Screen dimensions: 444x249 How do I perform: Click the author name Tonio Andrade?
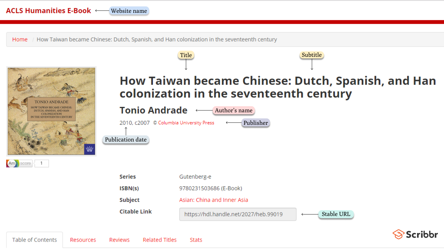click(x=153, y=110)
